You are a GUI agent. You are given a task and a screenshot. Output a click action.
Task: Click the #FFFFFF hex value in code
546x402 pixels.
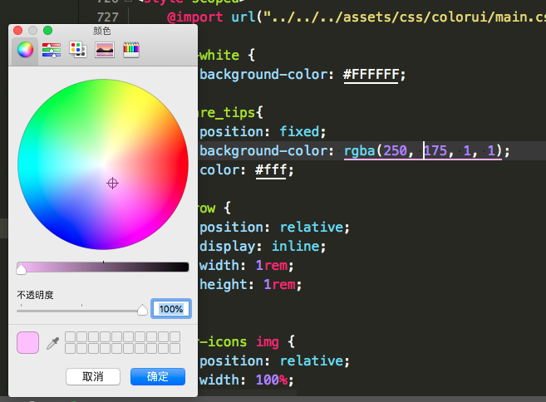[372, 75]
